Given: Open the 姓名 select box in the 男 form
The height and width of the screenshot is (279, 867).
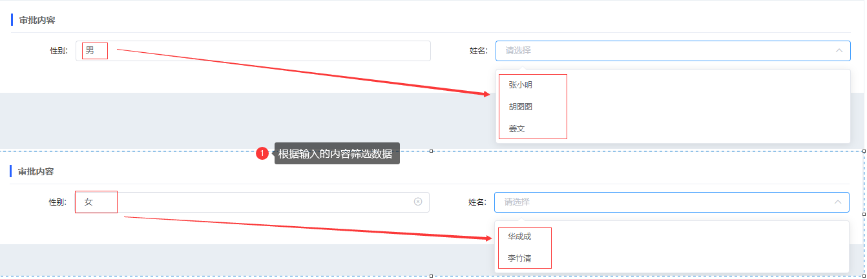Looking at the screenshot, I should [x=673, y=50].
